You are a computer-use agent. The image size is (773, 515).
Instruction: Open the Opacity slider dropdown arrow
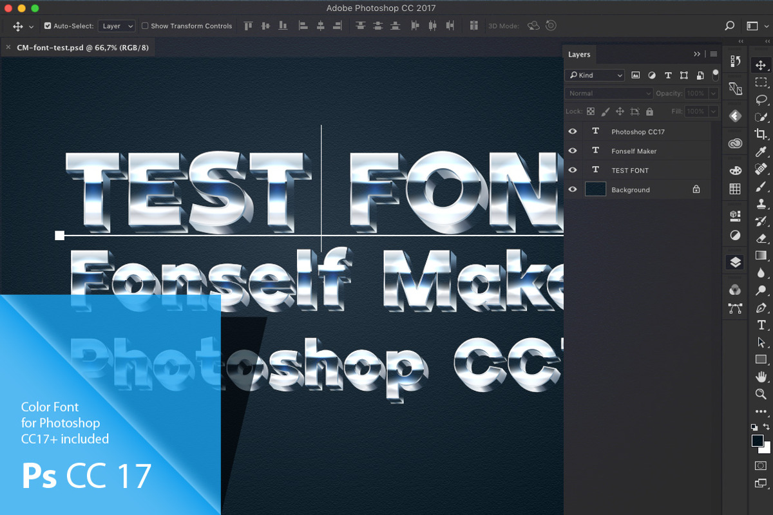pos(713,93)
